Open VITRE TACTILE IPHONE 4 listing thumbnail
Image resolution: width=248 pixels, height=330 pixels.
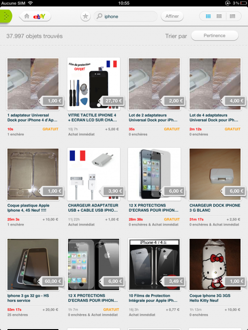(94, 84)
